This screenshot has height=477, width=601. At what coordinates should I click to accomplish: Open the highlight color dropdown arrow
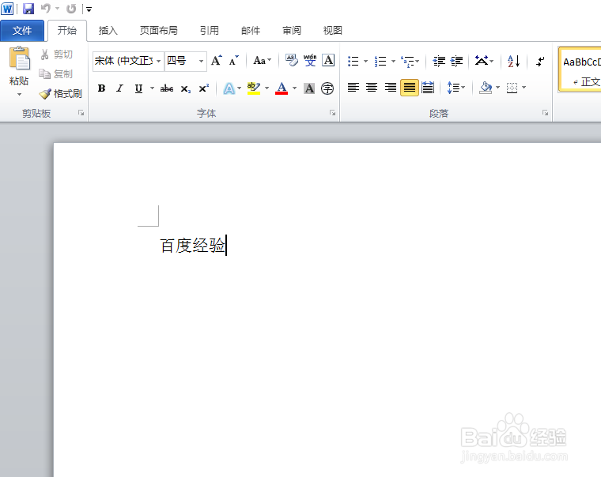[266, 88]
